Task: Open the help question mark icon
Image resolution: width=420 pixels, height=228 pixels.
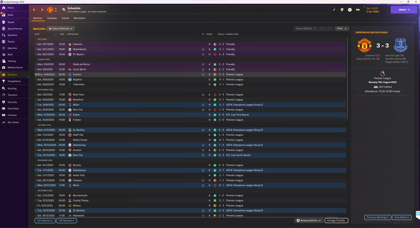Action: click(350, 10)
